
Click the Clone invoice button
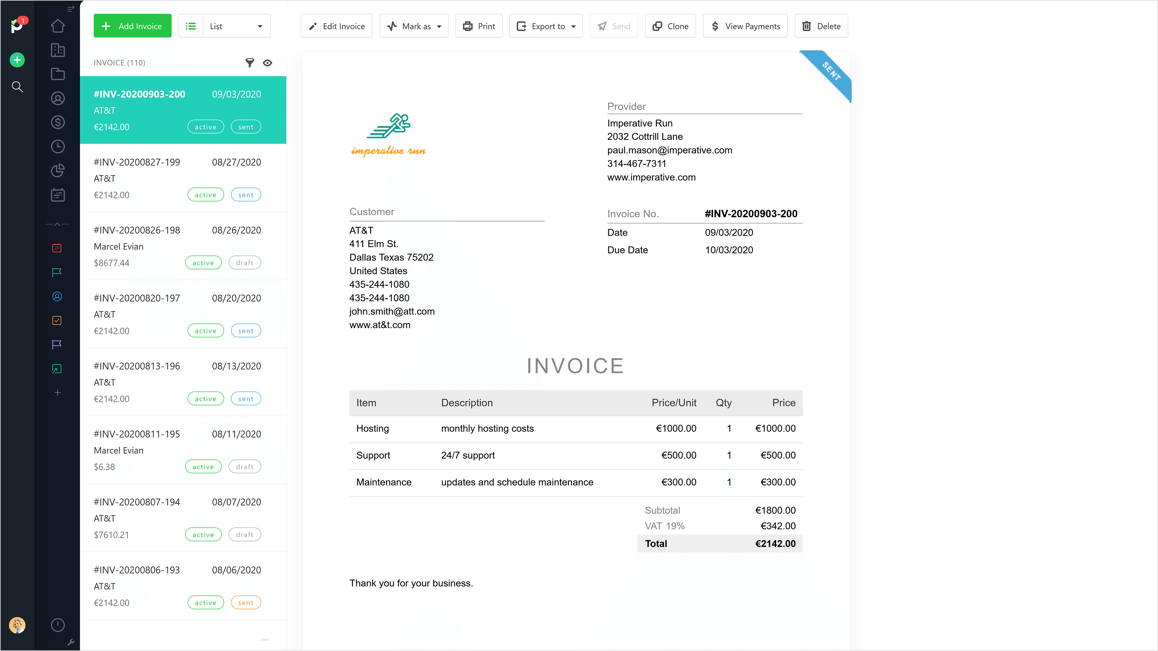[670, 26]
